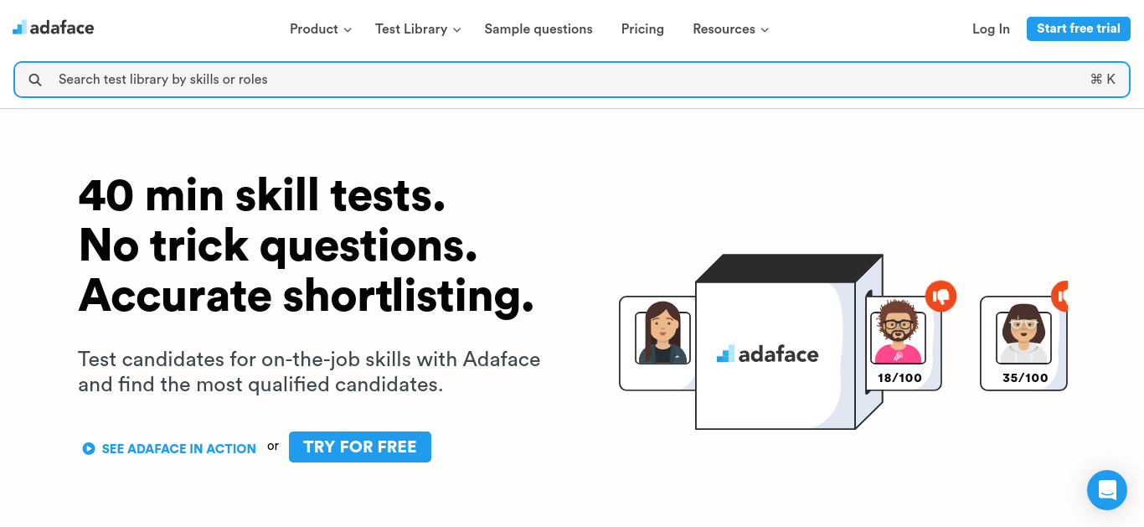Click the Adaface logo in the header
Image resolution: width=1144 pixels, height=527 pixels.
53,28
